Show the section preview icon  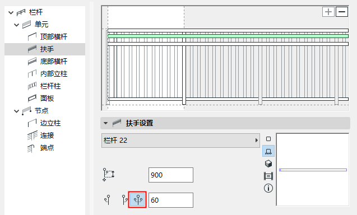point(268,176)
